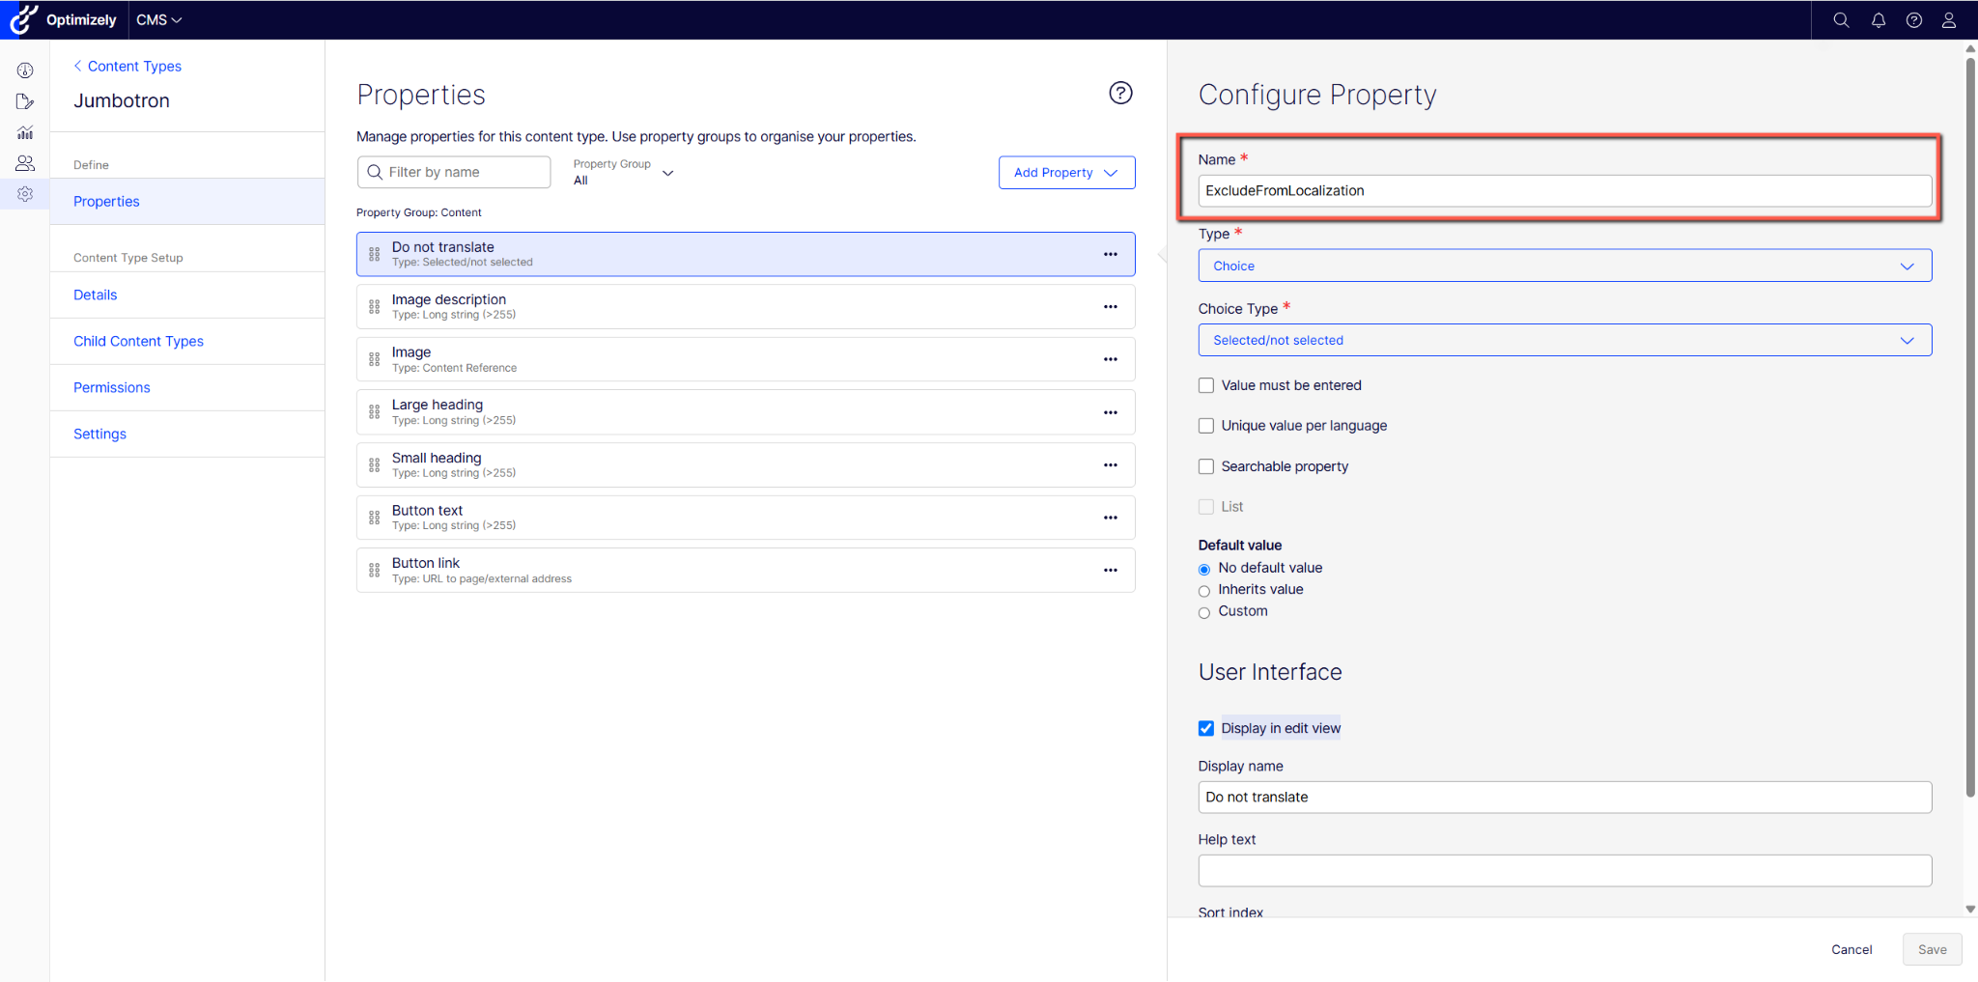Select the Image property row

pyautogui.click(x=746, y=359)
